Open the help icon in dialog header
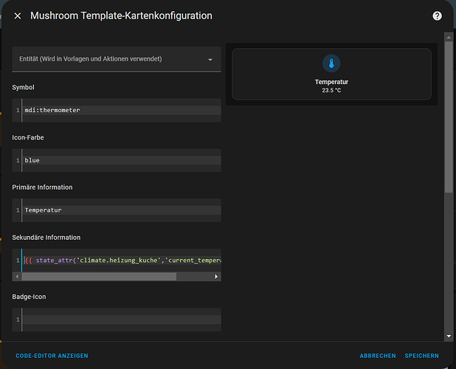Image resolution: width=456 pixels, height=369 pixels. pos(437,16)
